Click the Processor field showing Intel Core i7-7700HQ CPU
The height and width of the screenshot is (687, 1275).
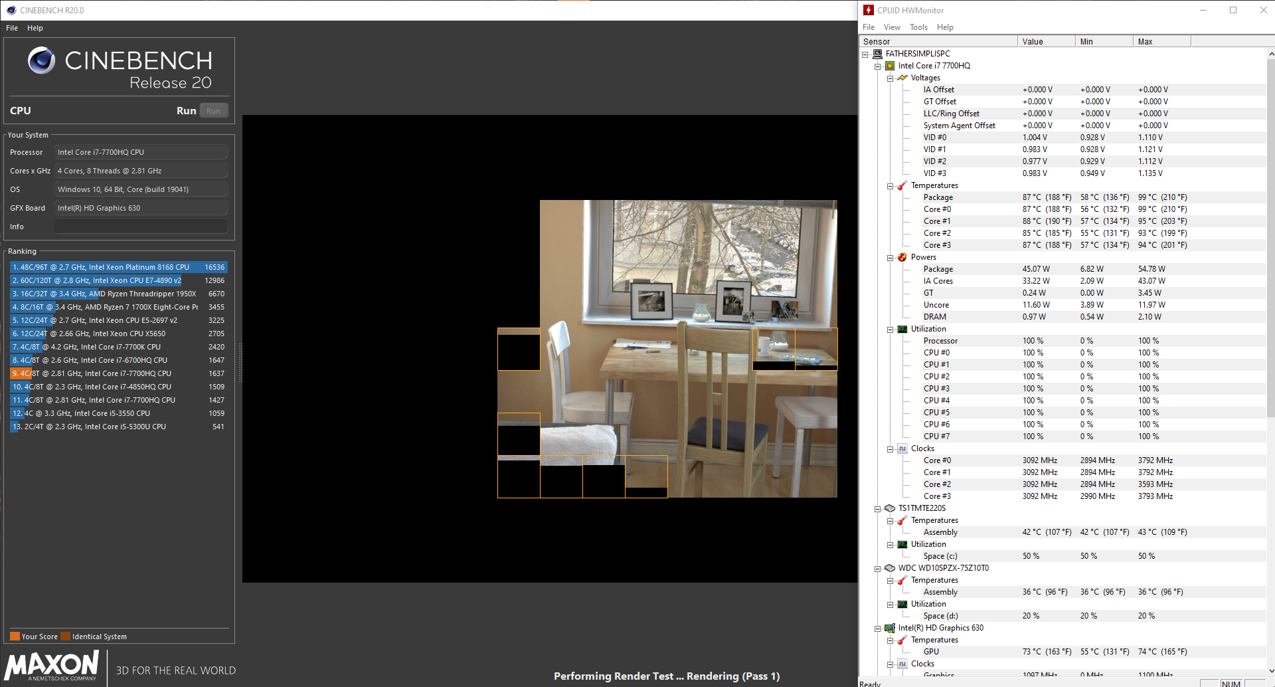[x=141, y=152]
